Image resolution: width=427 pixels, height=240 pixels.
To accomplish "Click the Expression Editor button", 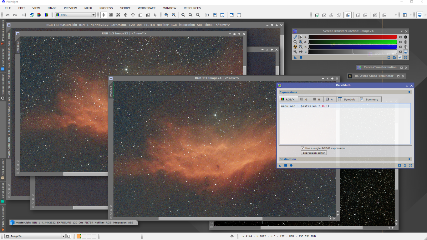I will (314, 153).
